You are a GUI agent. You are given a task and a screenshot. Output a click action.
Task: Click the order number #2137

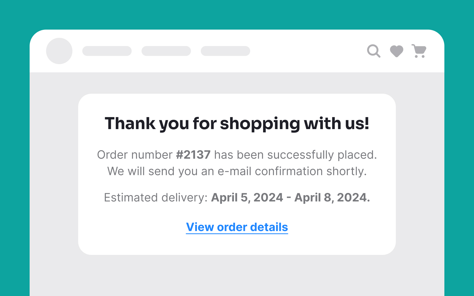[x=193, y=155]
